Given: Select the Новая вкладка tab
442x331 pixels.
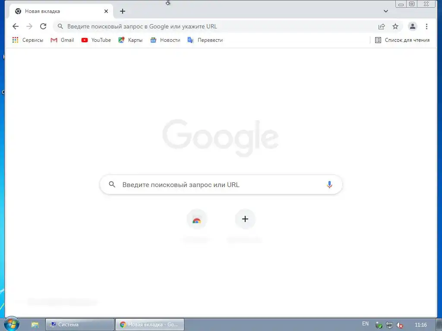Looking at the screenshot, I should coord(61,11).
